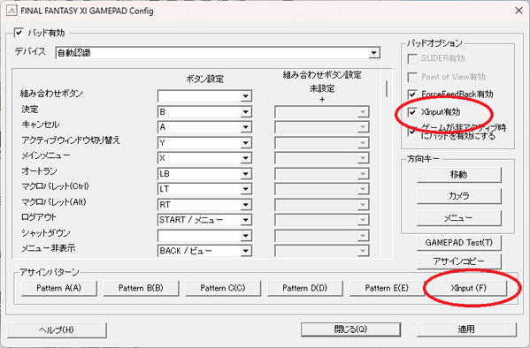
Task: Apply assignment Pattern E(E)
Action: coord(387,288)
